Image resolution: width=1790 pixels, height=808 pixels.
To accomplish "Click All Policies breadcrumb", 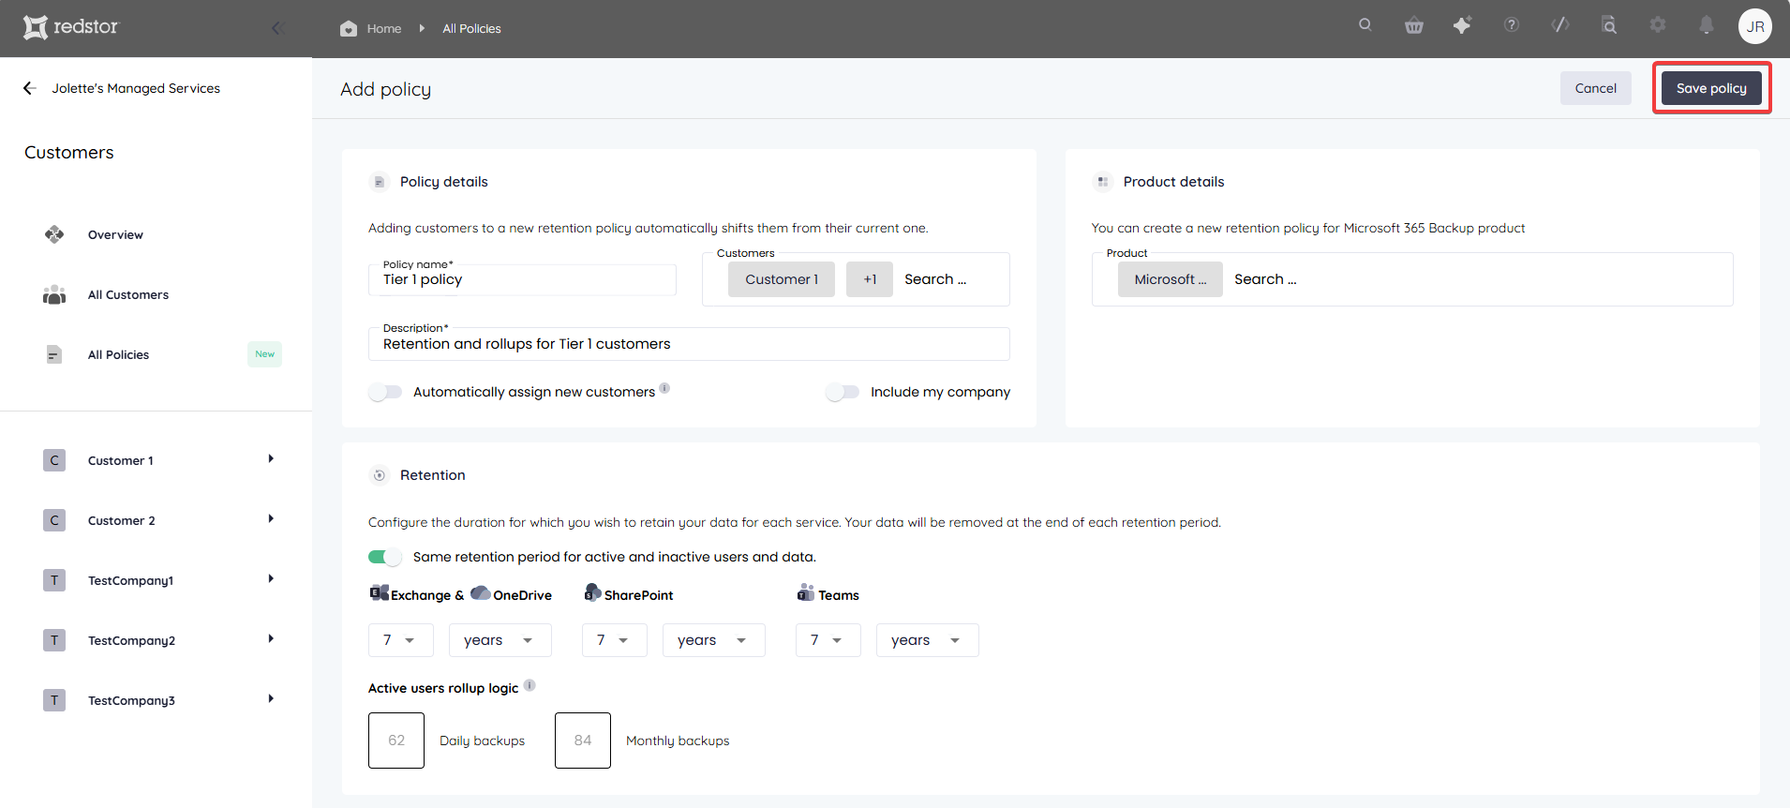I will tap(471, 29).
